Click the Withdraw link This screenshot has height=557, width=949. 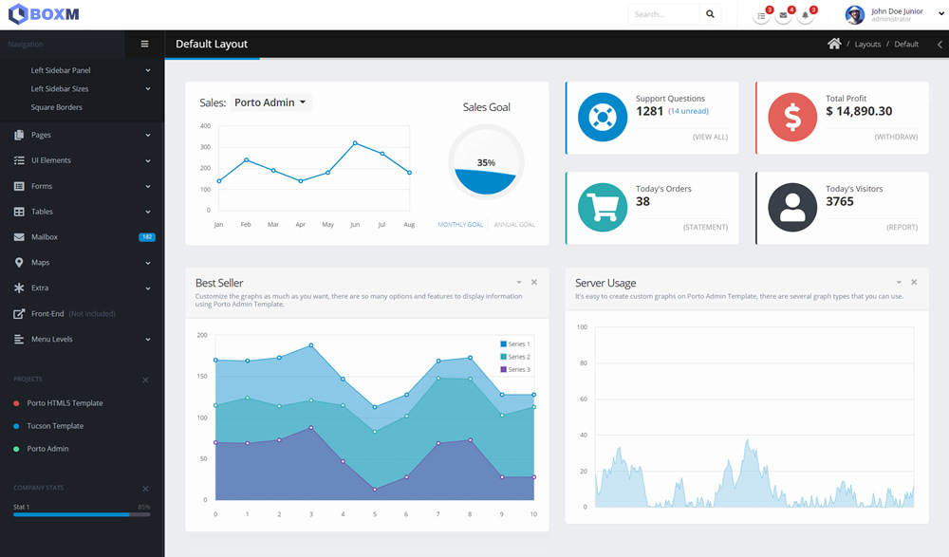[x=896, y=137]
